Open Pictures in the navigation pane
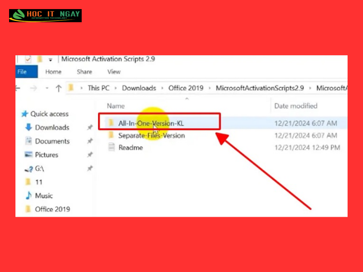The image size is (363, 272). 47,155
